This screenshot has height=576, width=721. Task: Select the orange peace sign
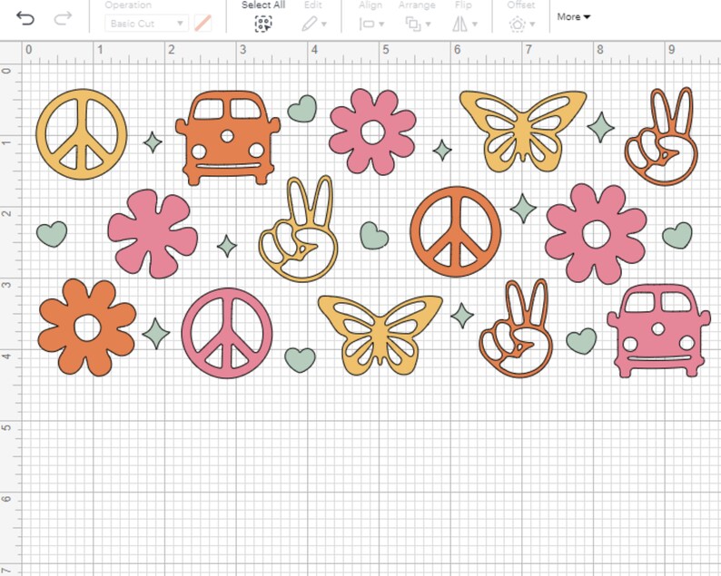(455, 231)
